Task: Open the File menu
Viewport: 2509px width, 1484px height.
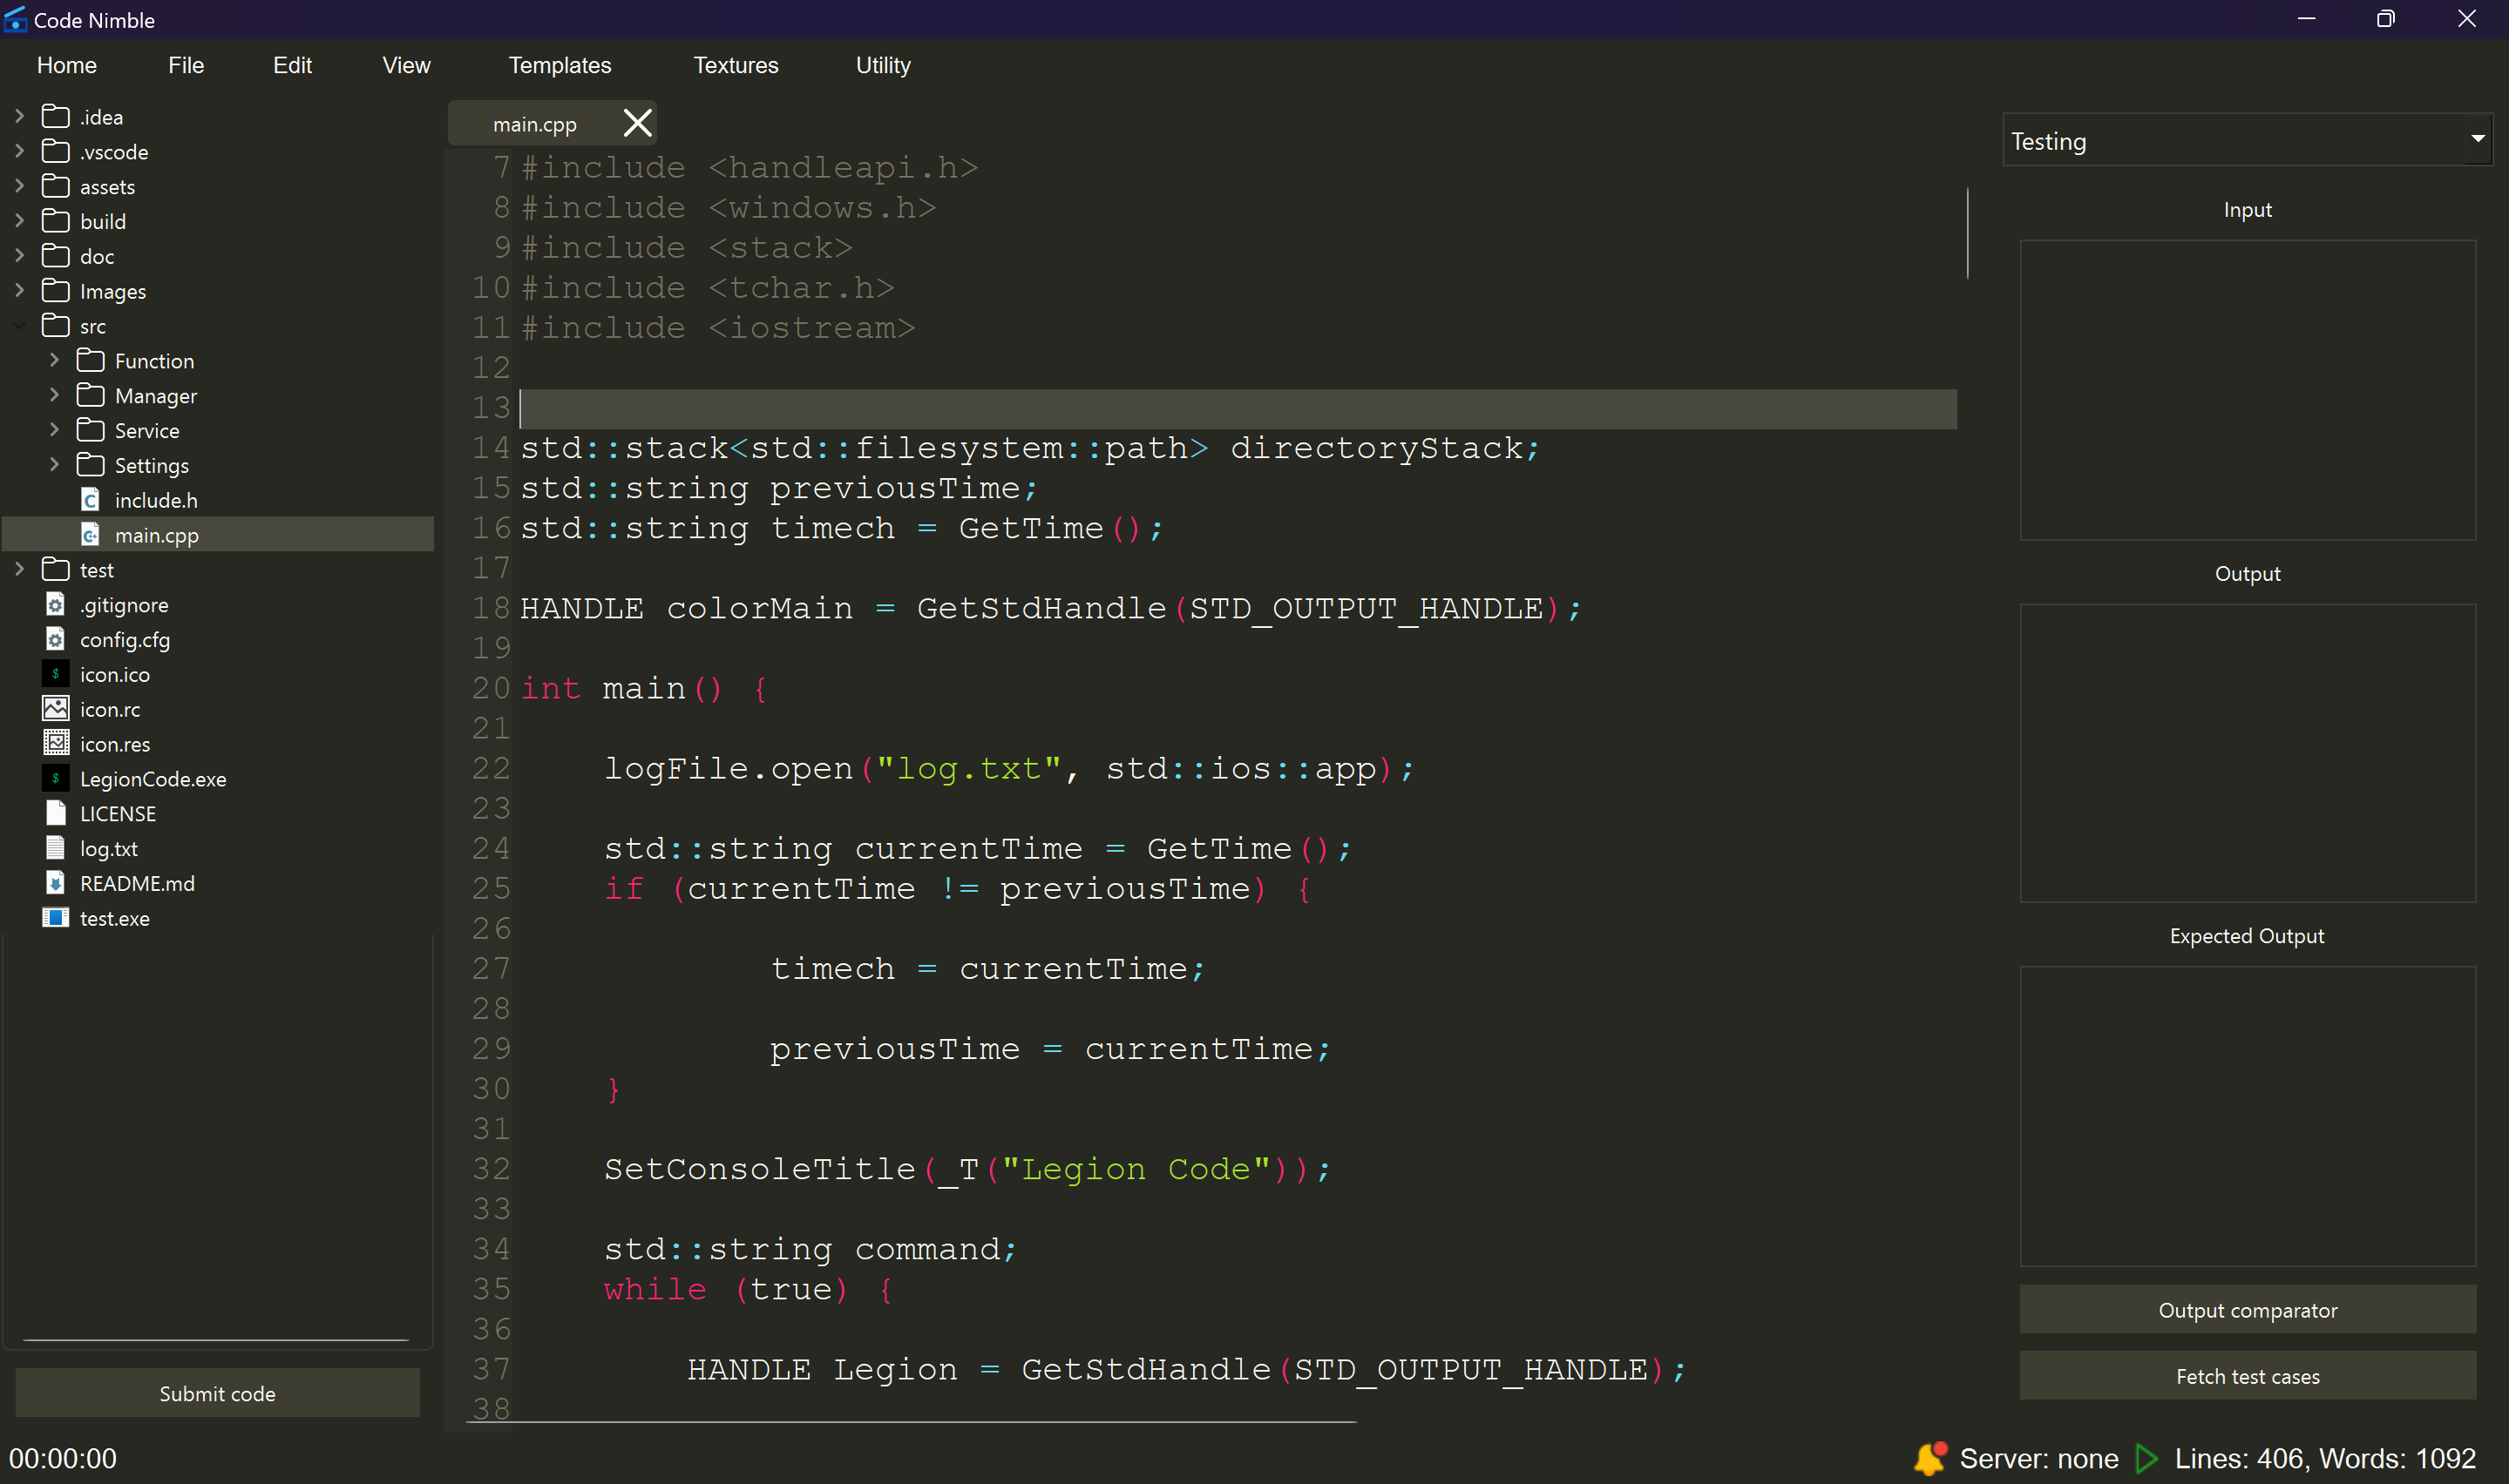Action: point(186,66)
